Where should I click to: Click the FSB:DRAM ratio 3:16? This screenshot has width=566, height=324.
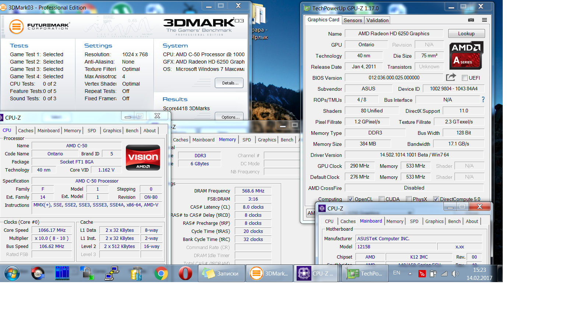point(253,199)
